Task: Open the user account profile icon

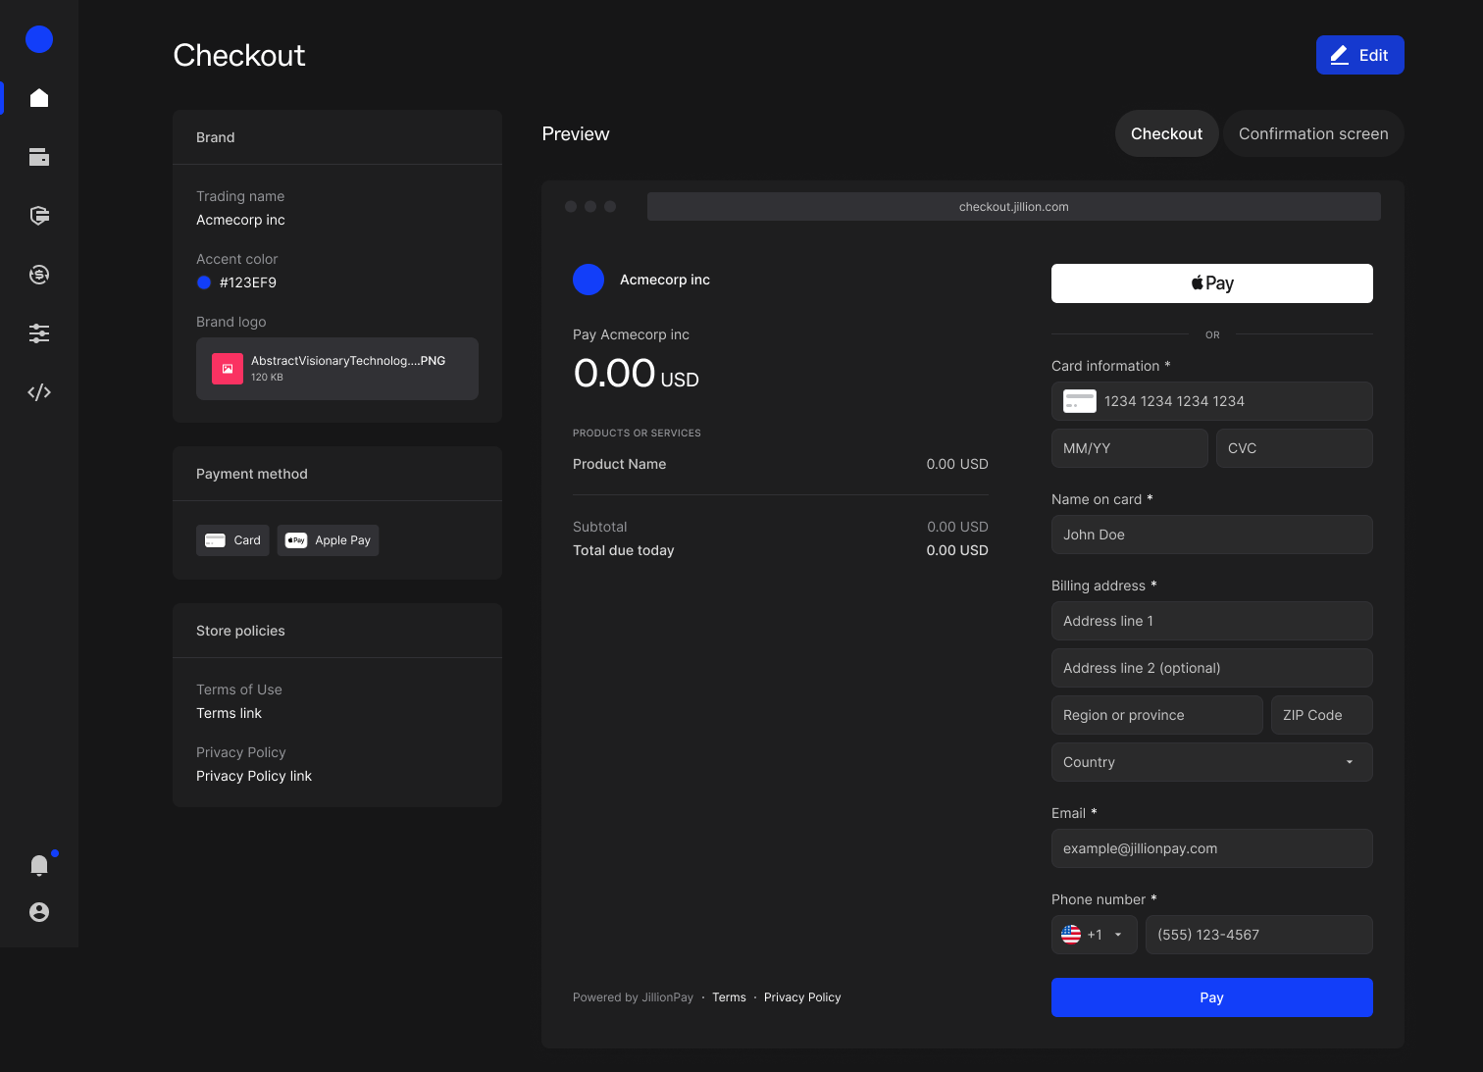Action: pyautogui.click(x=39, y=912)
